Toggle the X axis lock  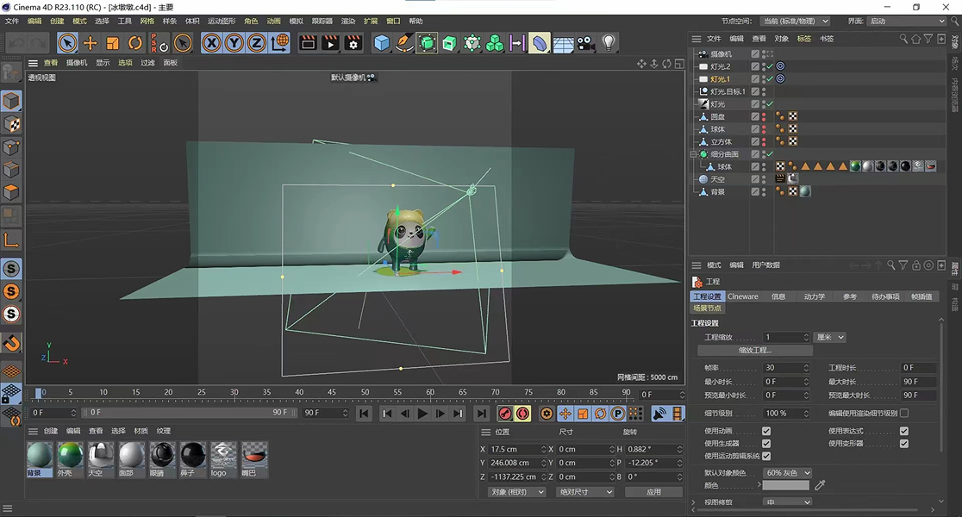(212, 43)
